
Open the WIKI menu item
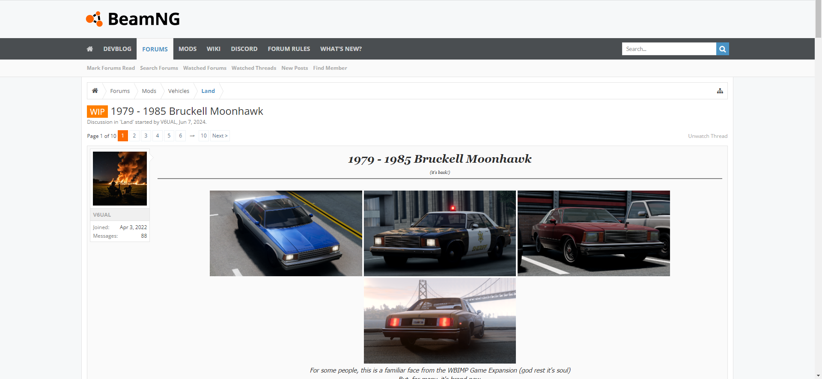[214, 49]
